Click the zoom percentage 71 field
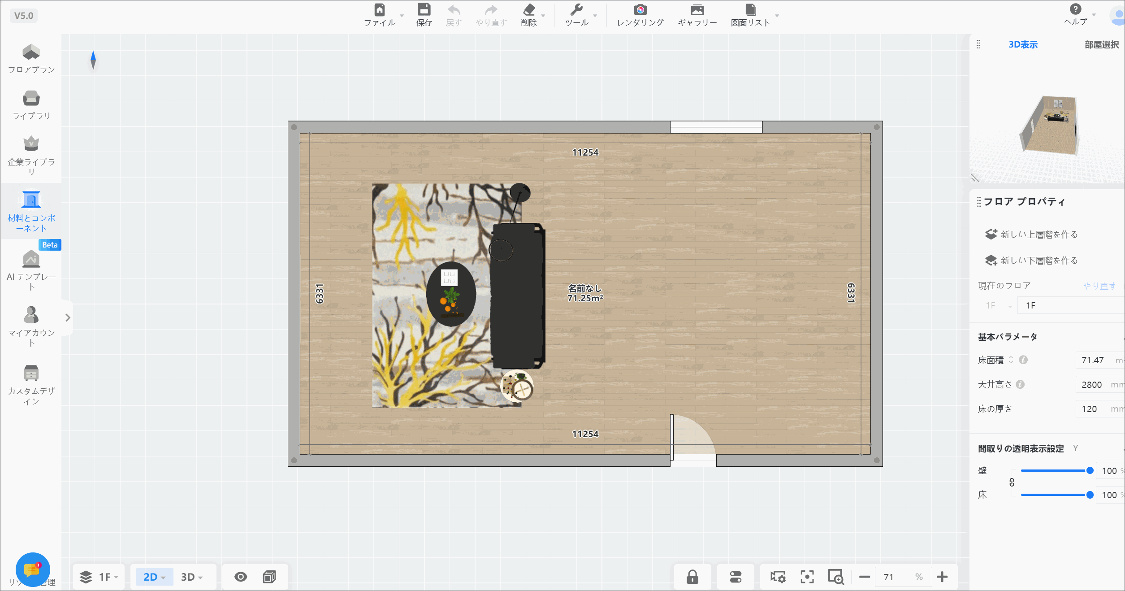Viewport: 1125px width, 591px height. [903, 577]
